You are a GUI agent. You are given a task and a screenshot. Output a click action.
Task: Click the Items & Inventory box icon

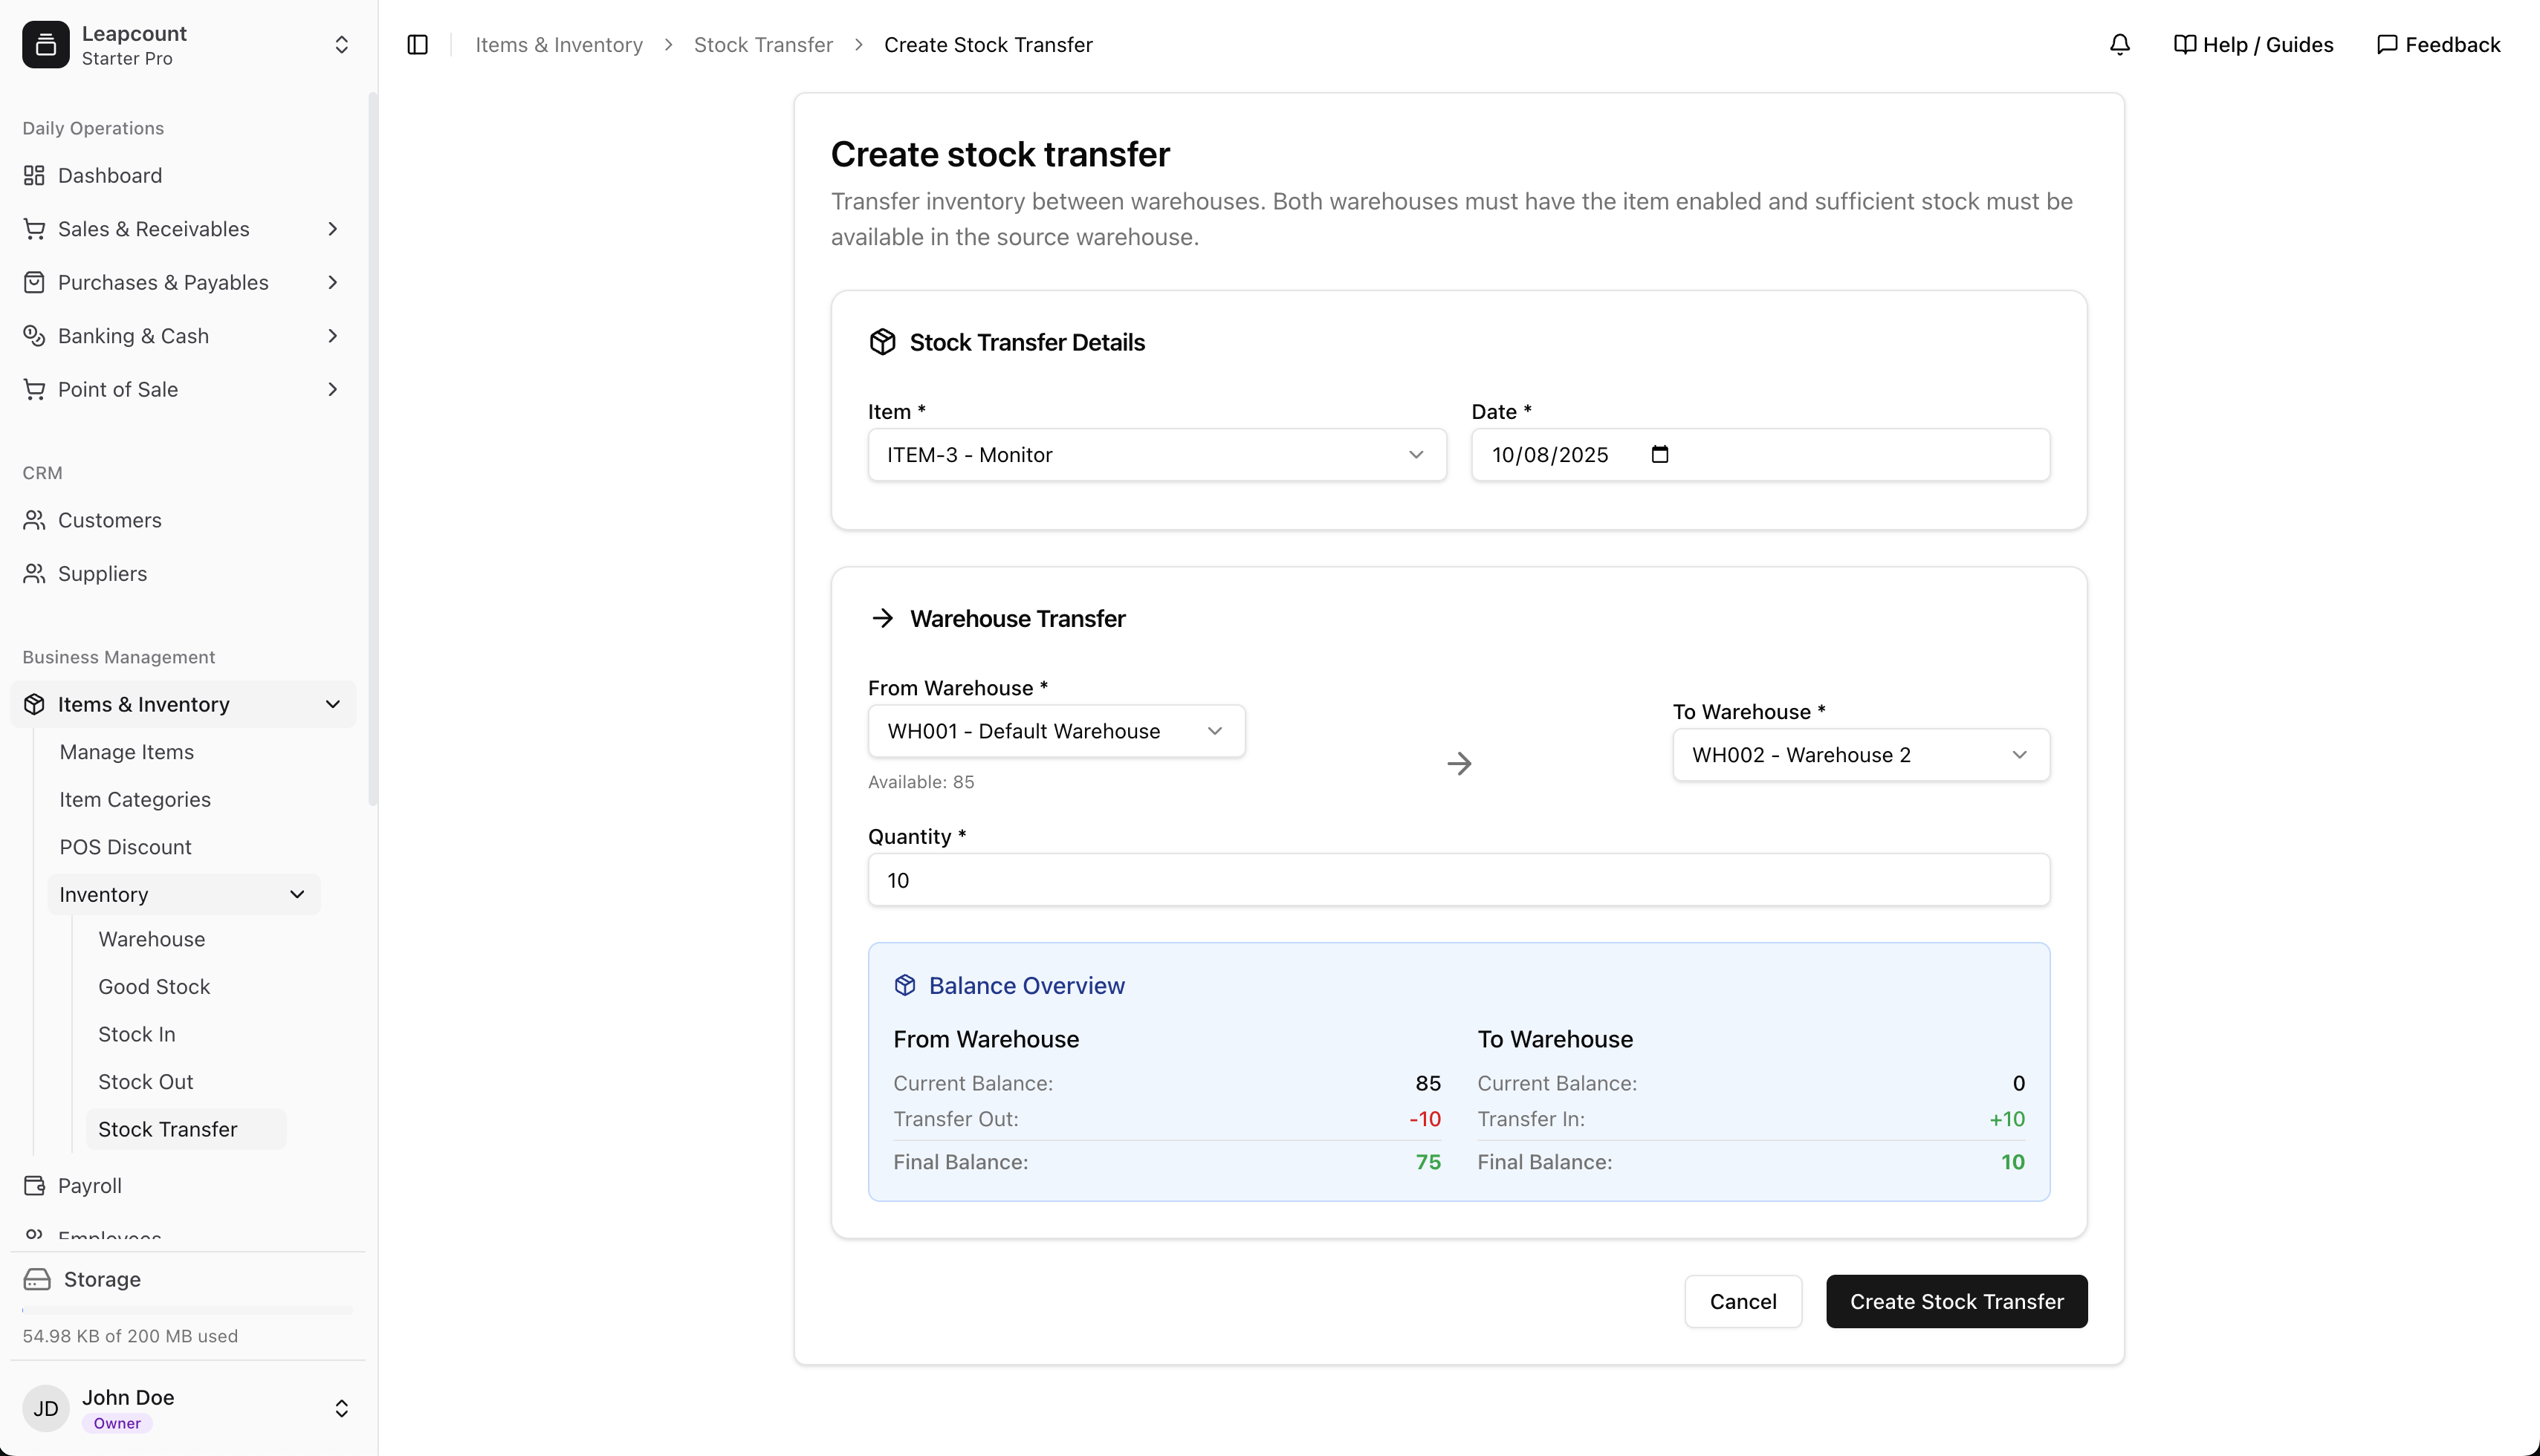pos(34,704)
